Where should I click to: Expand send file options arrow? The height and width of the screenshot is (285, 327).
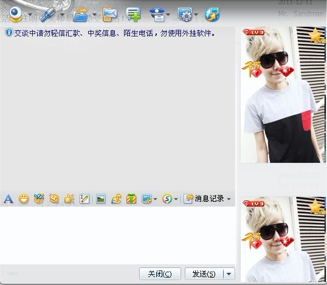pos(94,15)
